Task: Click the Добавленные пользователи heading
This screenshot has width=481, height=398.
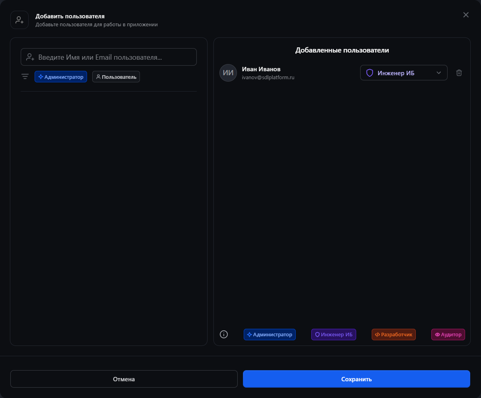Action: [x=342, y=51]
